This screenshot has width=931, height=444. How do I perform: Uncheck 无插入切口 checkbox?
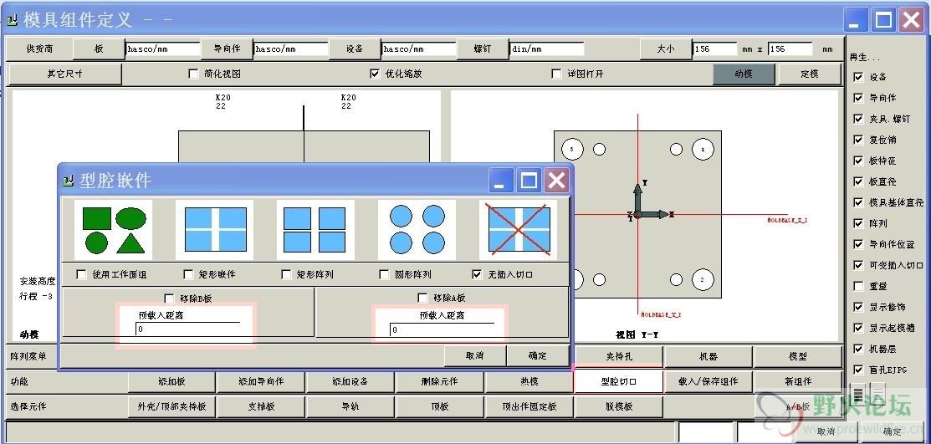pyautogui.click(x=477, y=274)
